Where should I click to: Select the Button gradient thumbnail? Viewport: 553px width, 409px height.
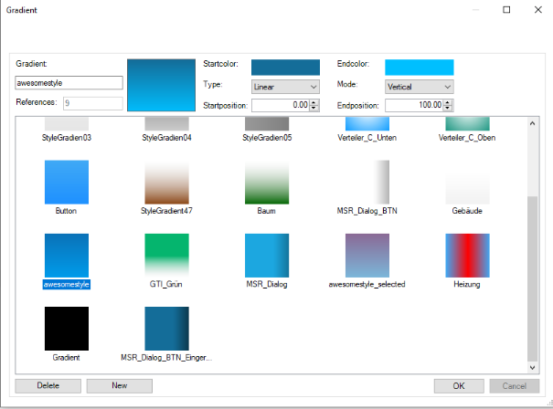pyautogui.click(x=67, y=182)
